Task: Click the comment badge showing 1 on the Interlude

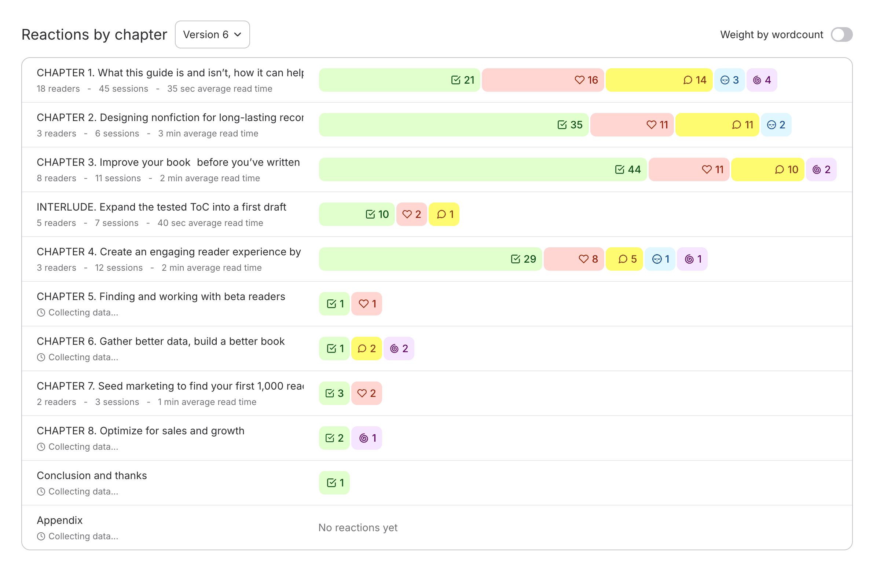Action: [x=444, y=214]
